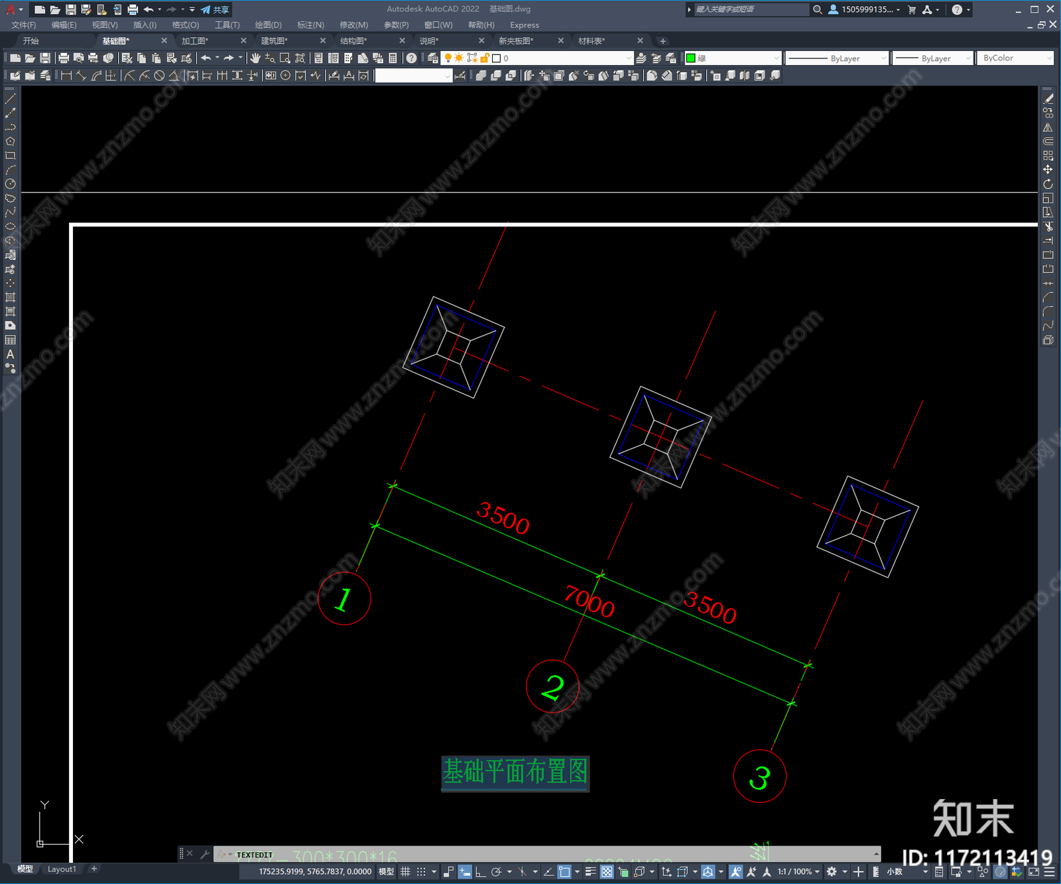This screenshot has height=884, width=1061.
Task: Toggle dynamic input in status bar
Action: [465, 871]
